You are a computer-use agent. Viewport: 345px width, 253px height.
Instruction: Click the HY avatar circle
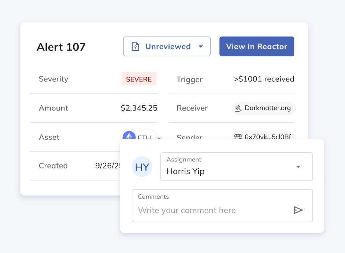(x=142, y=167)
